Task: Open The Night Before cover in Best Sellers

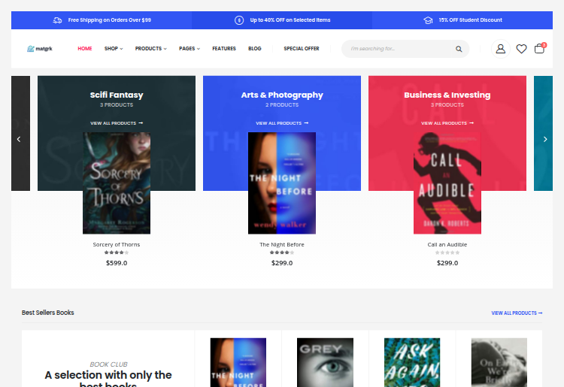Action: (x=238, y=362)
